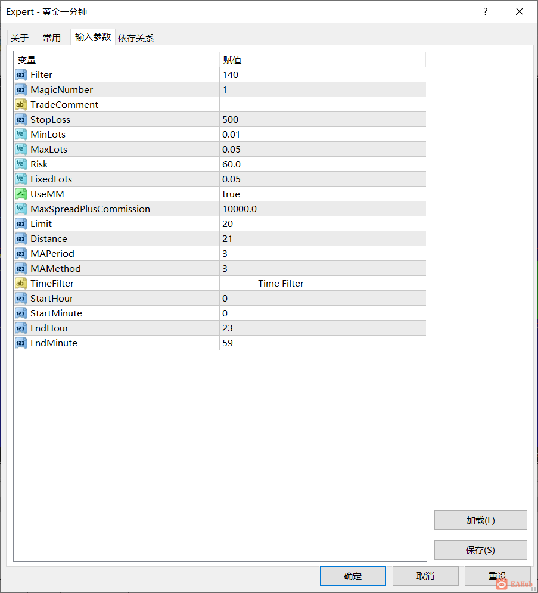
Task: Click the integer icon beside MAMethod
Action: 21,269
